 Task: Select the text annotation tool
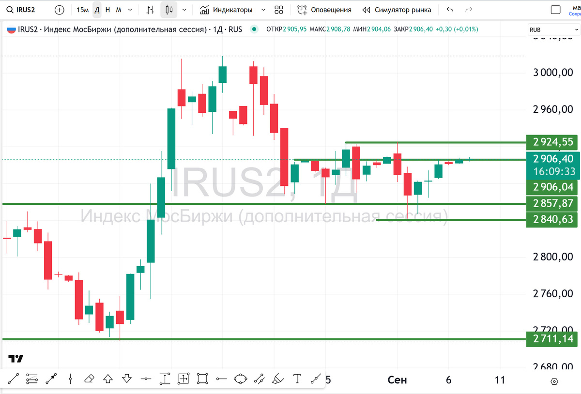297,379
